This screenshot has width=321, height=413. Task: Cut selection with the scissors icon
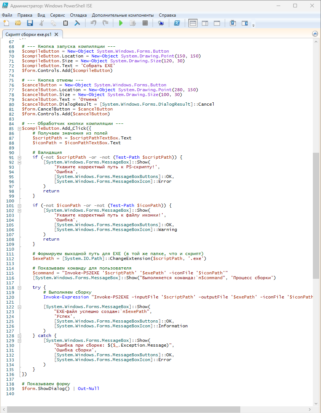tap(41, 23)
